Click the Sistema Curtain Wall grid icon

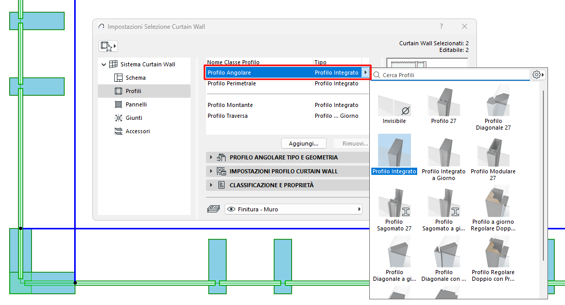113,64
